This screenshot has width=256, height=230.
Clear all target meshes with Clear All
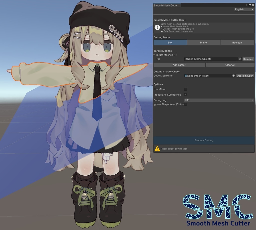coord(230,65)
